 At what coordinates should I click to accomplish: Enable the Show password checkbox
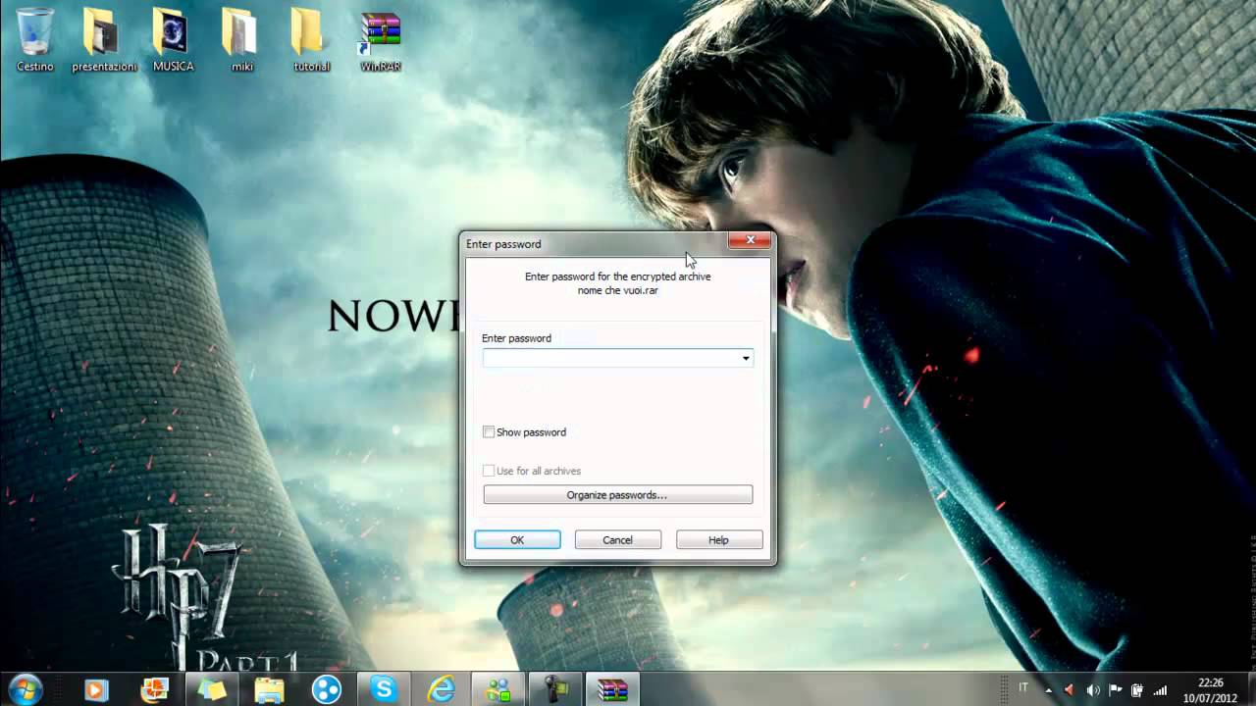coord(489,432)
